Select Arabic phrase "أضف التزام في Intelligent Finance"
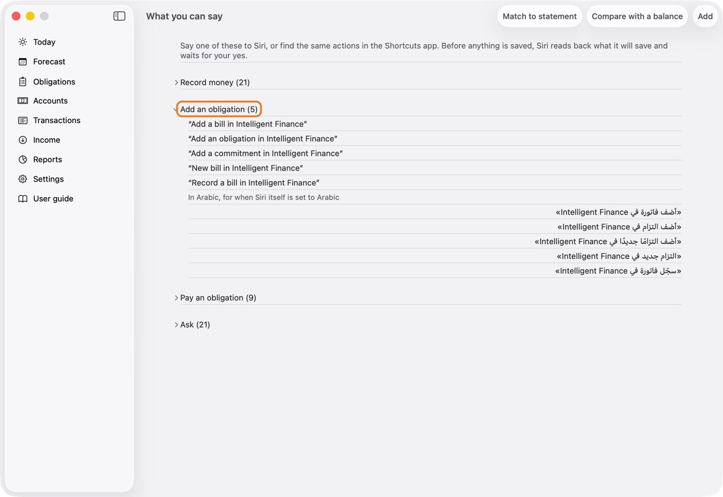The width and height of the screenshot is (723, 497). click(x=619, y=226)
